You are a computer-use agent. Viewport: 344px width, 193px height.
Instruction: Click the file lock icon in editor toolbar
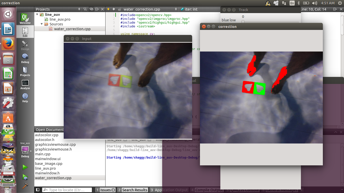coord(119,9)
